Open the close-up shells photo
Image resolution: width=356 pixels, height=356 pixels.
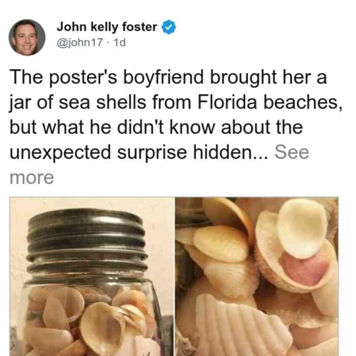click(x=257, y=276)
